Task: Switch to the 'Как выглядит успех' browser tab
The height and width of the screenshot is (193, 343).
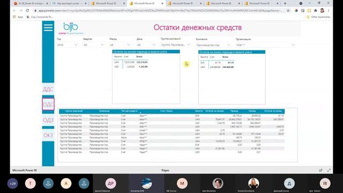Action: [x=69, y=4]
